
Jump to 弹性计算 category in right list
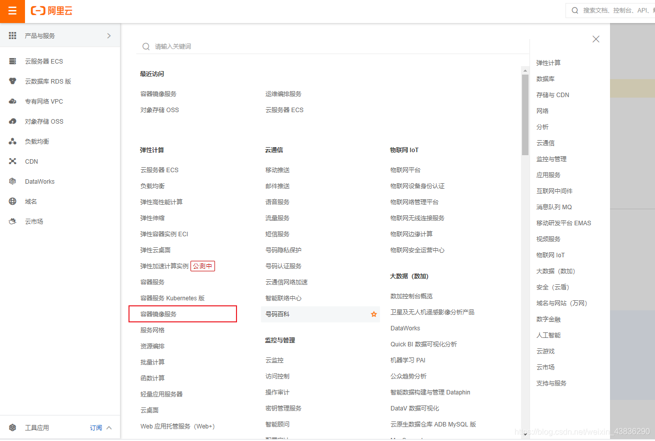click(x=548, y=63)
